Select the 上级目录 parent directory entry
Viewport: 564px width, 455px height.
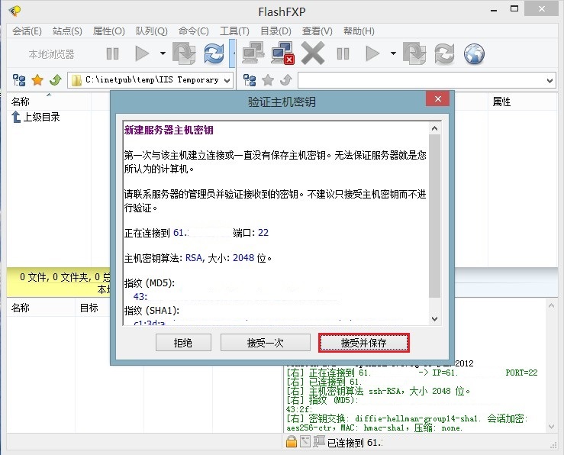click(40, 117)
